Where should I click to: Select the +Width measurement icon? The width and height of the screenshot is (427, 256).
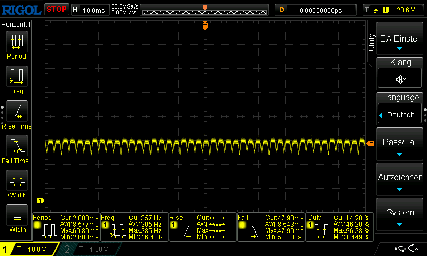pyautogui.click(x=16, y=180)
